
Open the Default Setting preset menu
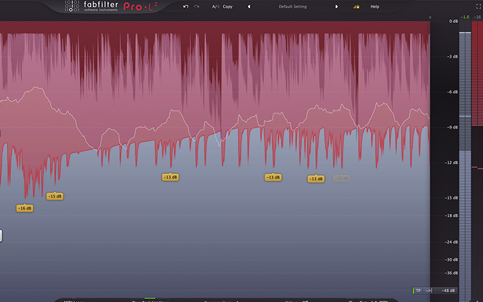[292, 7]
